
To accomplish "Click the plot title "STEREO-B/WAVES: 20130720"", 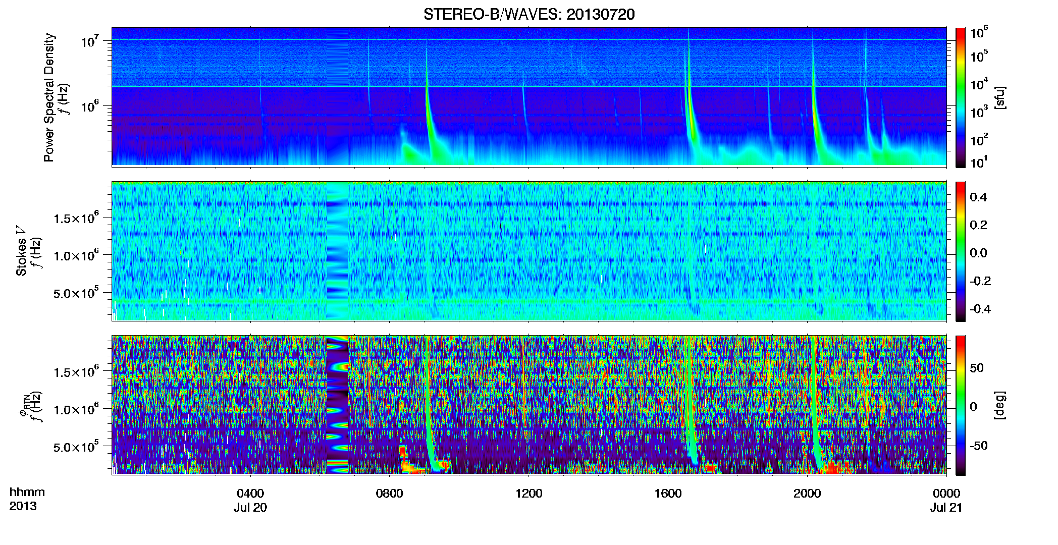I will (529, 14).
